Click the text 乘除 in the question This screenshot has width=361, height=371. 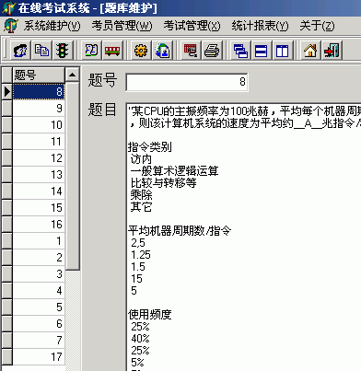[141, 194]
